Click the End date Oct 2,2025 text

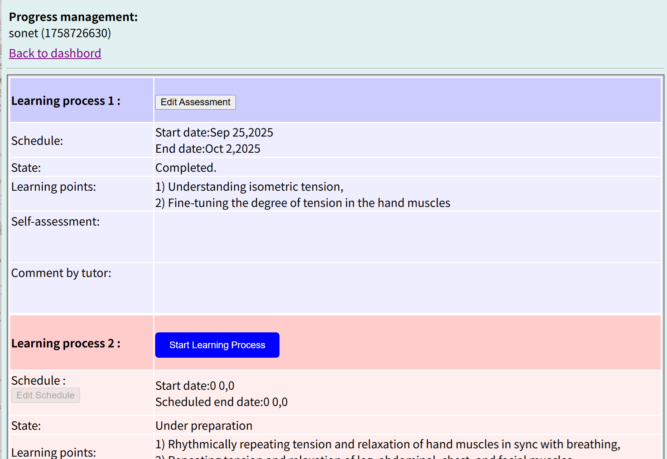pyautogui.click(x=208, y=149)
